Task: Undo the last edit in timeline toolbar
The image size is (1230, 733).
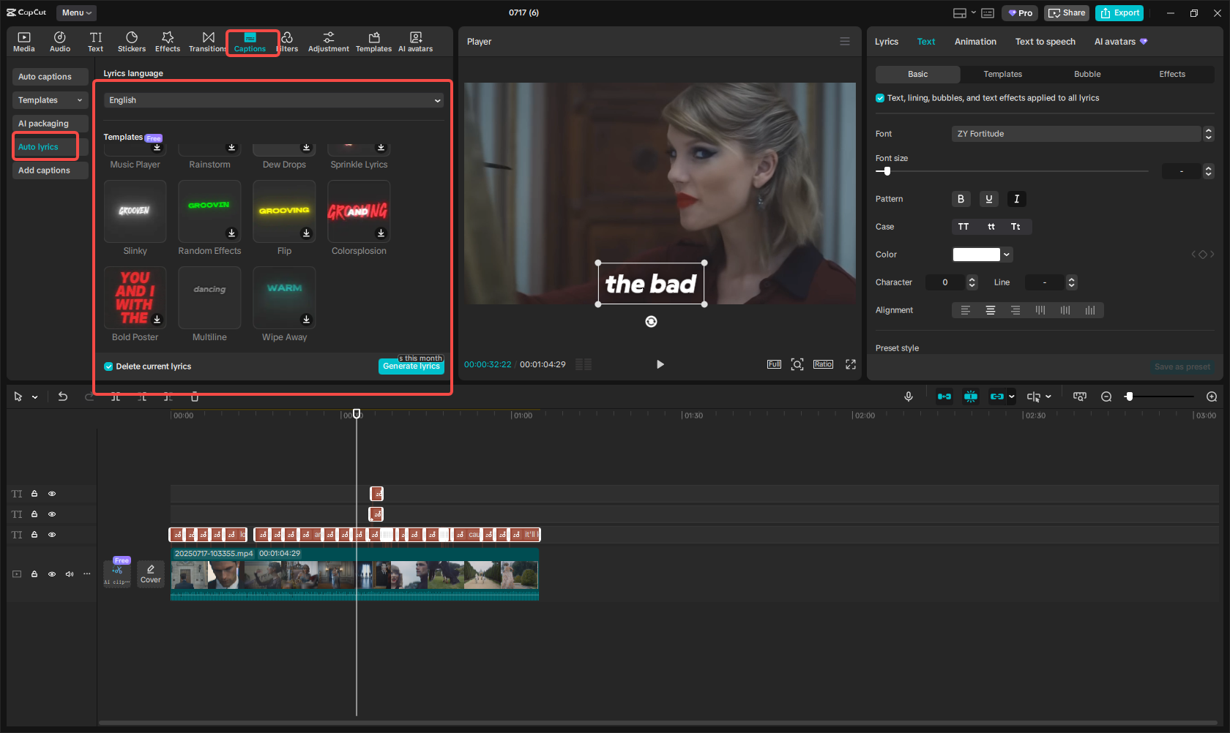Action: (63, 396)
